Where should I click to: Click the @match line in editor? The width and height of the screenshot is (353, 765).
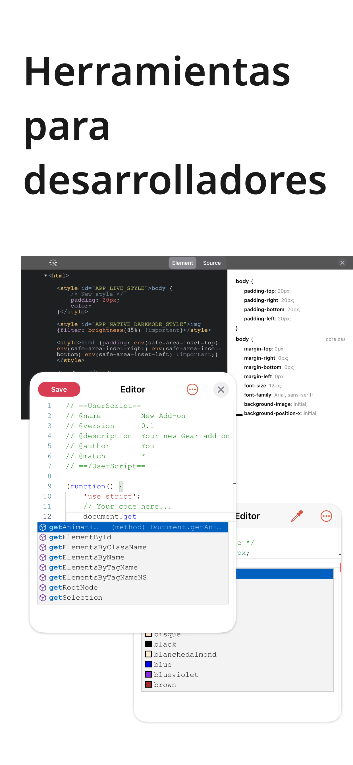pos(106,456)
